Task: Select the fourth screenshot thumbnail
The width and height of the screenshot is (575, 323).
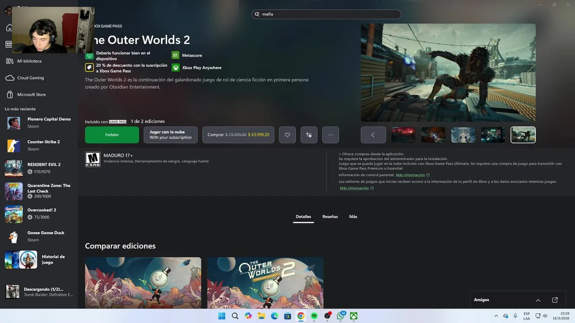Action: (x=493, y=135)
